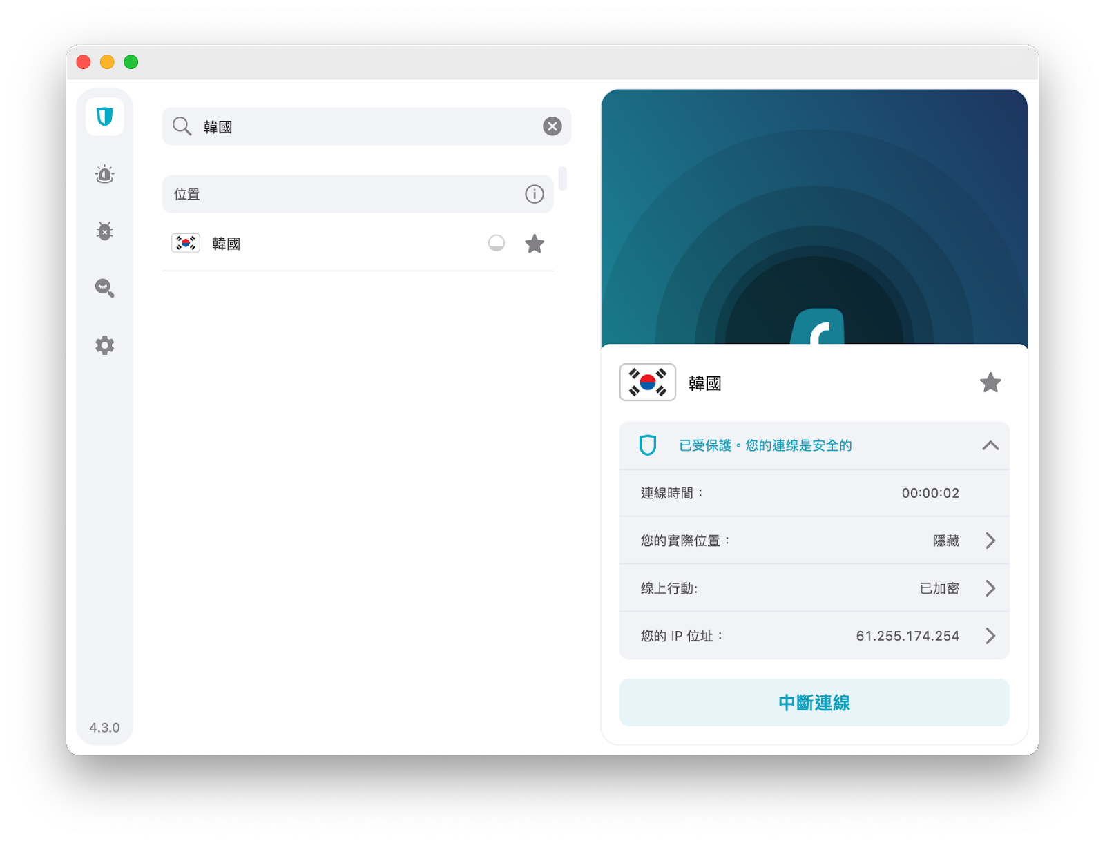This screenshot has width=1105, height=843.
Task: Clear the search field with X button
Action: [x=552, y=126]
